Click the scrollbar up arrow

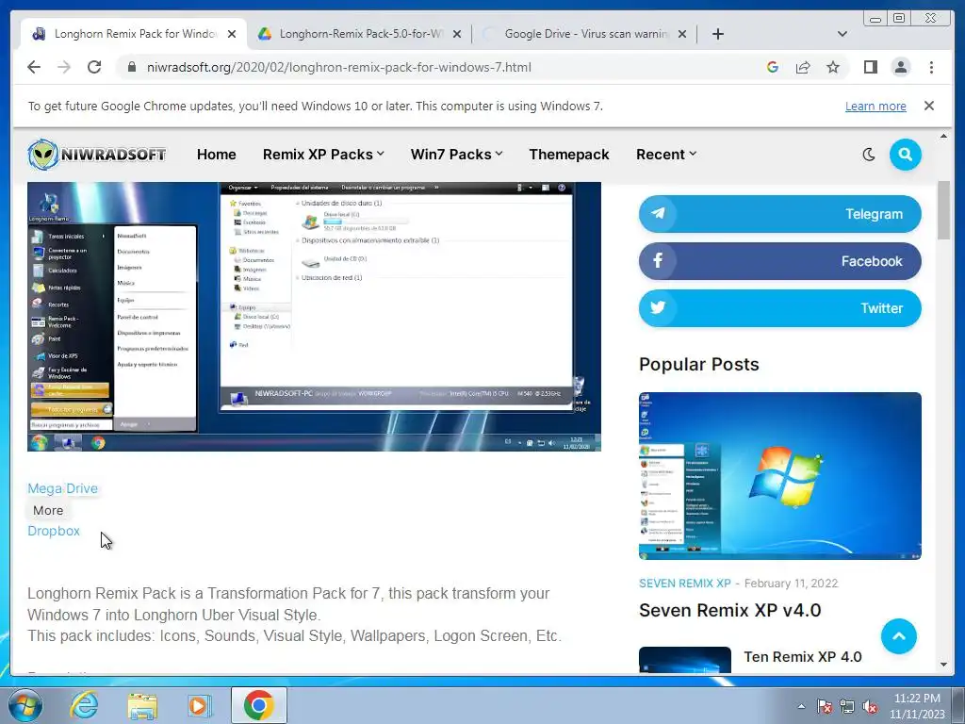(x=943, y=136)
